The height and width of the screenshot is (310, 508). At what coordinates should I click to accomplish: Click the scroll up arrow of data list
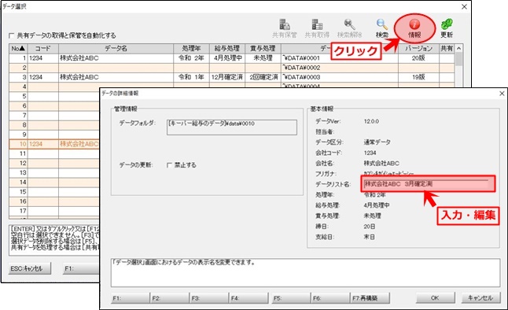pos(458,49)
